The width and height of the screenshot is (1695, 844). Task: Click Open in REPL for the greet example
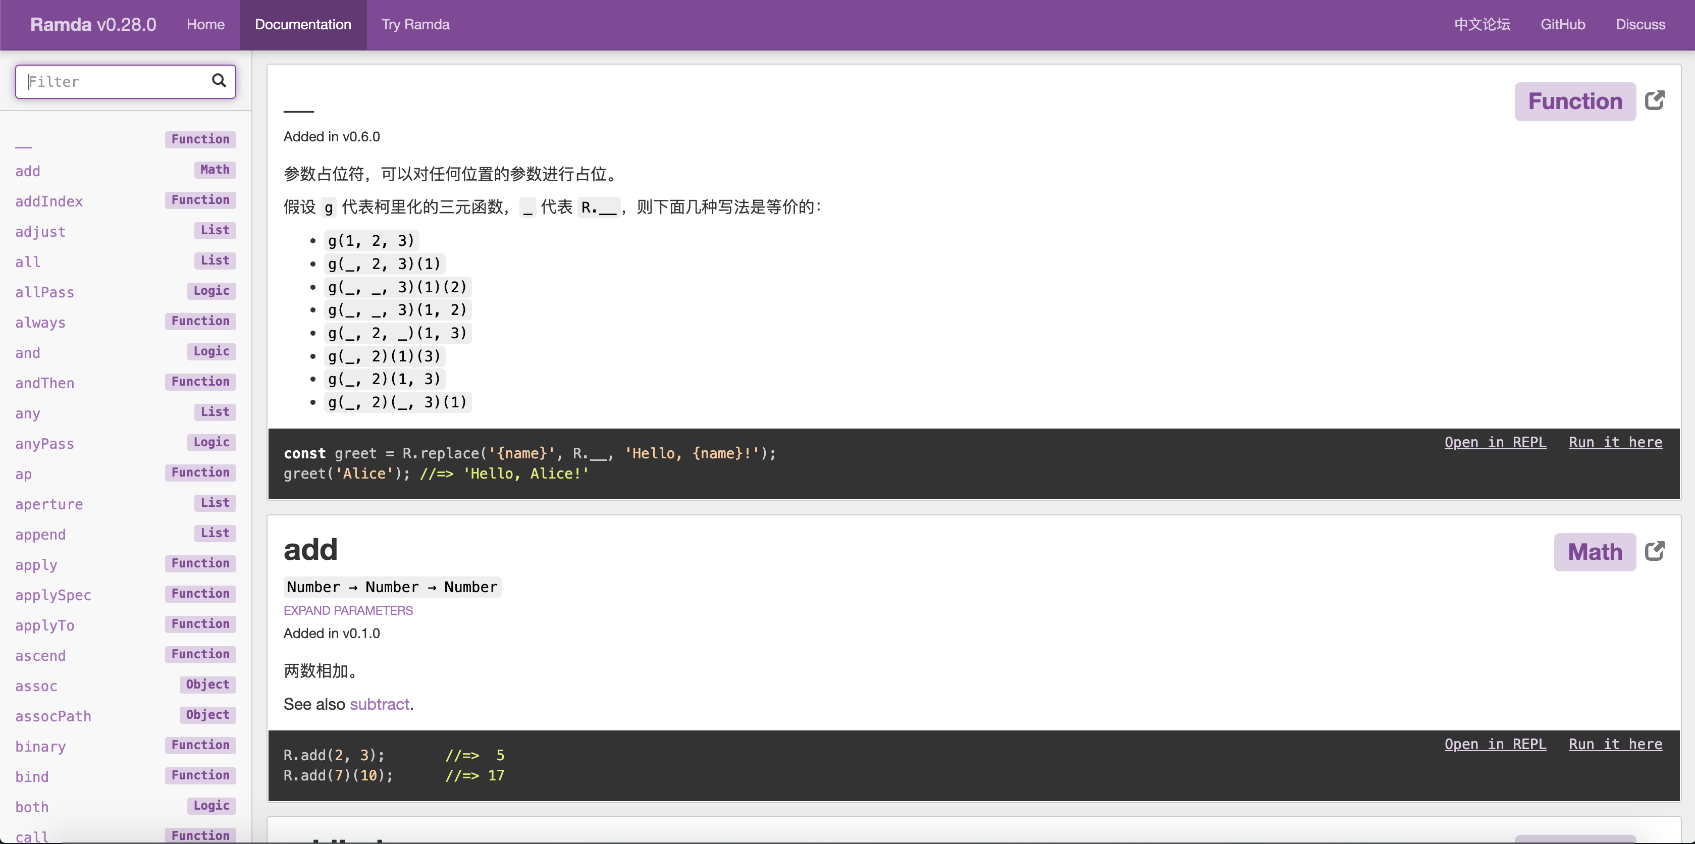coord(1495,441)
